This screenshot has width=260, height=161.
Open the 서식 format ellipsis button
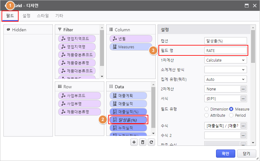point(244,98)
